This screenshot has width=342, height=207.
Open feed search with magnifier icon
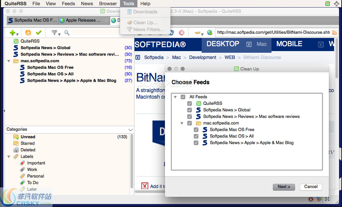67,33
